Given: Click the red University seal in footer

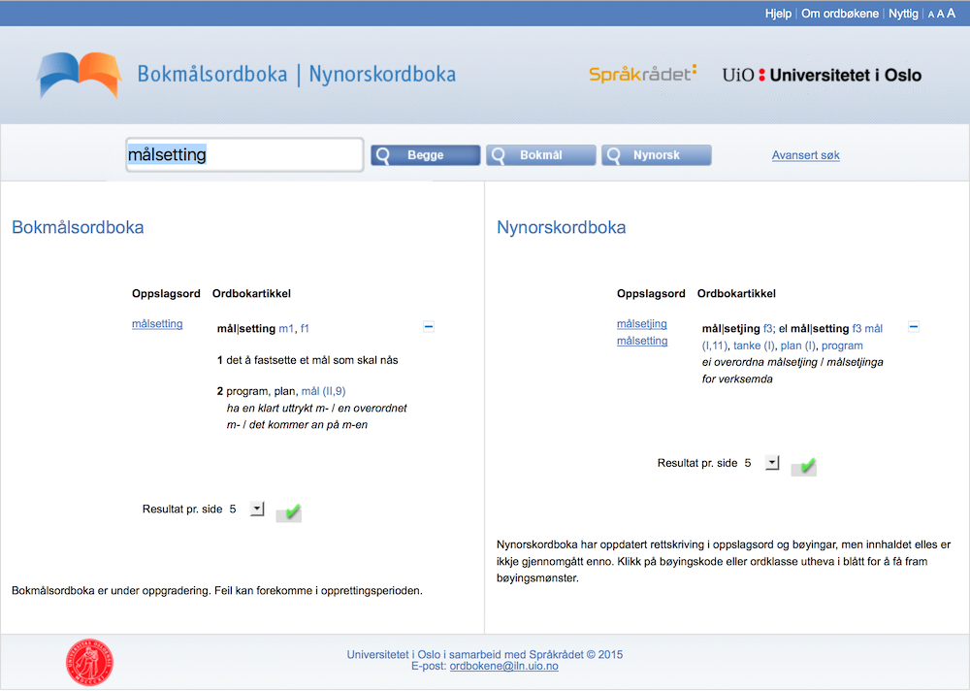Looking at the screenshot, I should coord(89,661).
